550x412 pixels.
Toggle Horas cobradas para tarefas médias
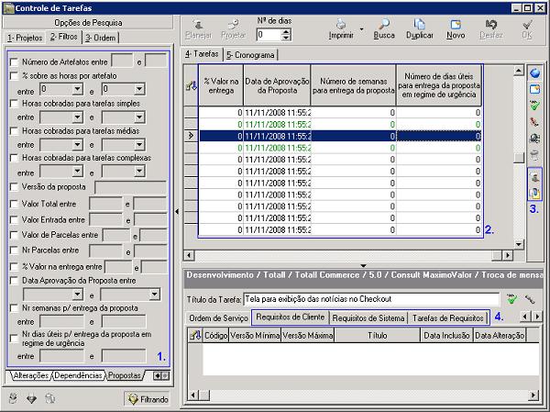click(x=14, y=131)
